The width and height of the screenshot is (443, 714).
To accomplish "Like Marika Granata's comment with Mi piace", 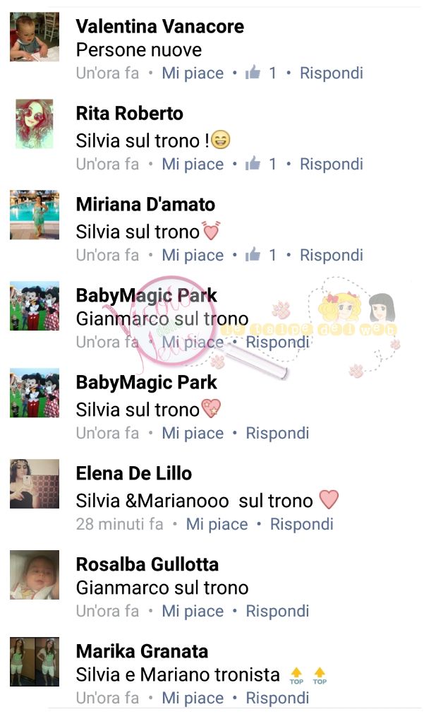I will click(193, 698).
